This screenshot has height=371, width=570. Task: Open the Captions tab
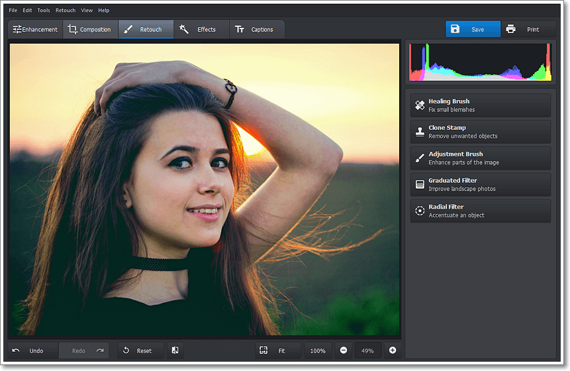(257, 29)
